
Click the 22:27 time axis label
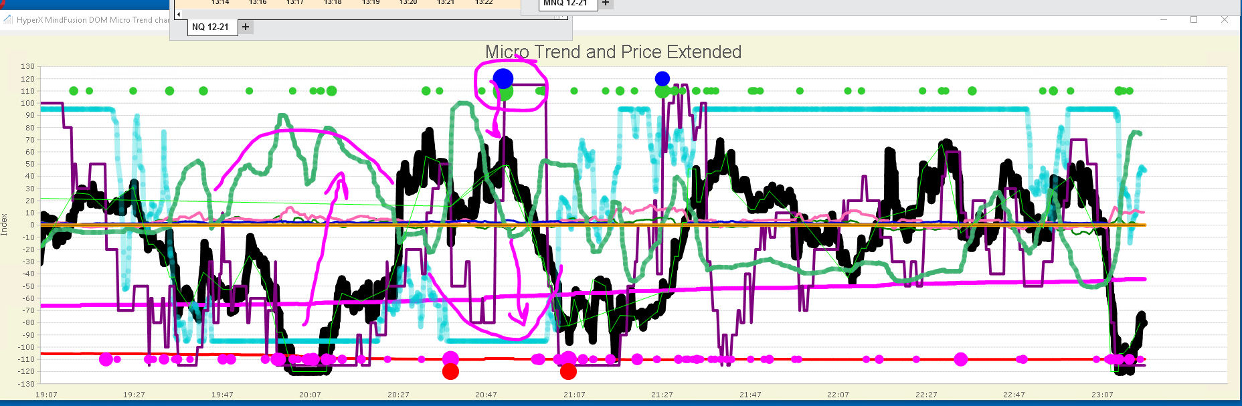coord(926,395)
